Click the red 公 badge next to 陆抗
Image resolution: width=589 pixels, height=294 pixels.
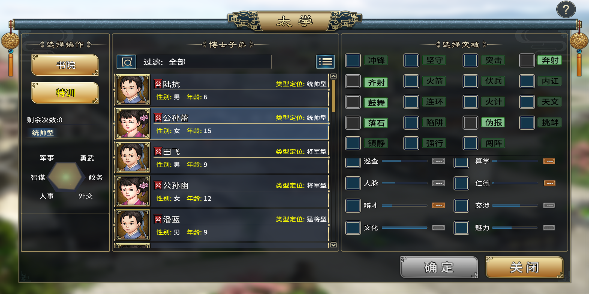[158, 84]
